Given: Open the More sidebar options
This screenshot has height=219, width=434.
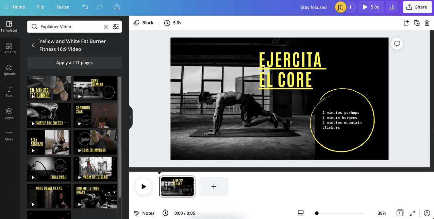Looking at the screenshot, I should tap(9, 135).
